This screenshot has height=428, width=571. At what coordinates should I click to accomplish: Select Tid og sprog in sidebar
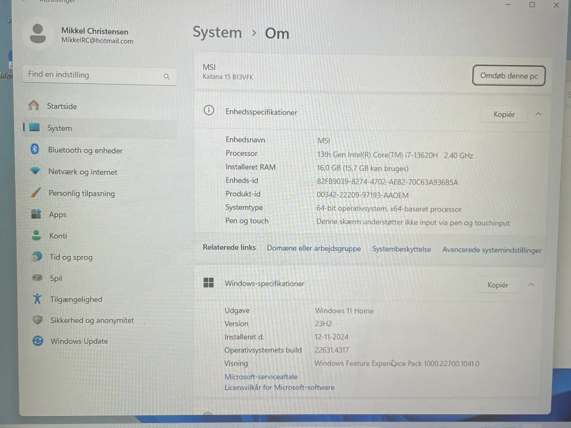[x=71, y=257]
